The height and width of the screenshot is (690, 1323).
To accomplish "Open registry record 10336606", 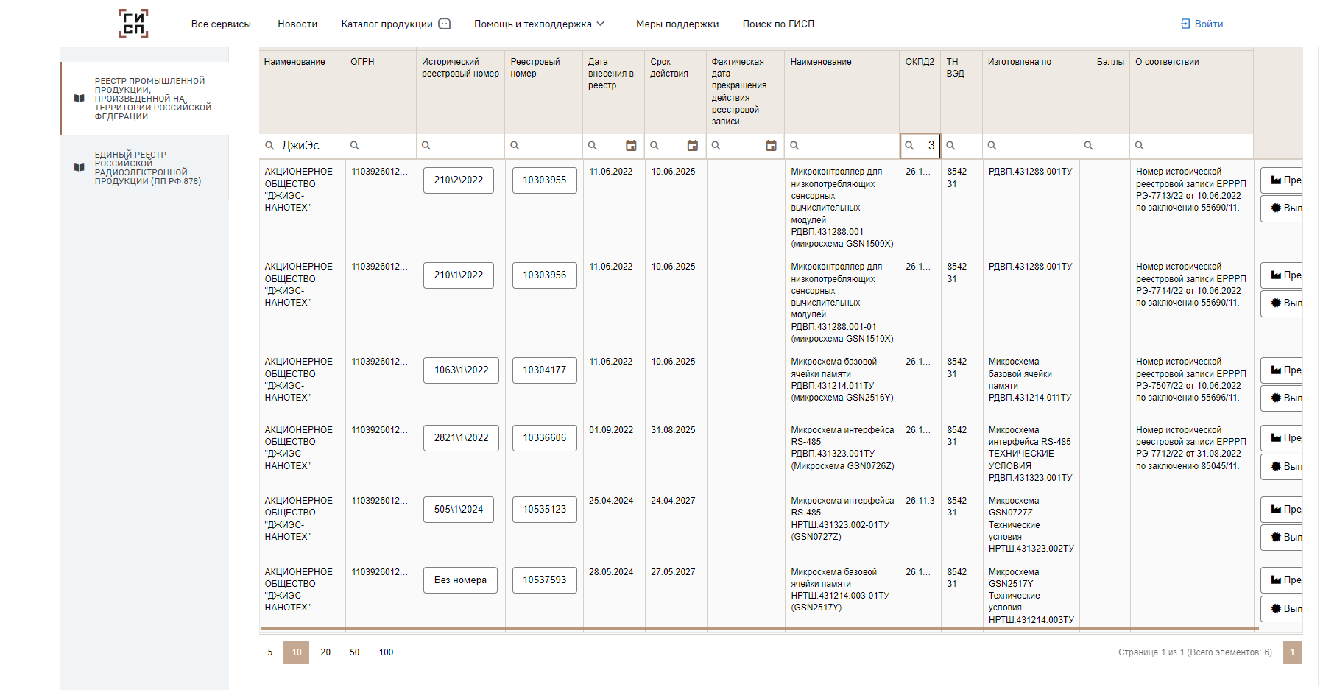I will (545, 438).
